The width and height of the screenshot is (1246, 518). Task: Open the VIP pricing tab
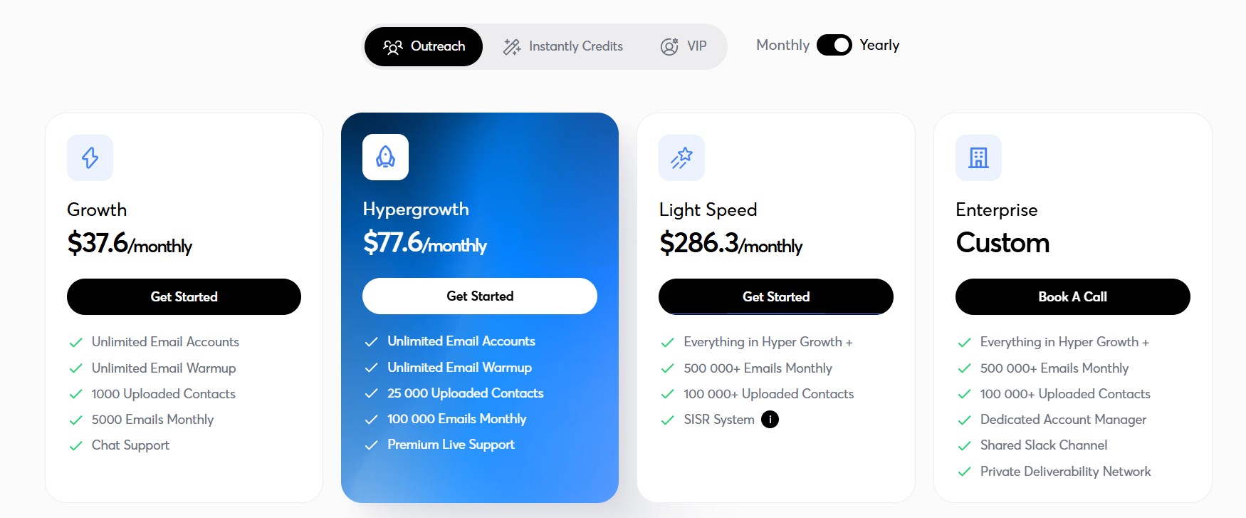point(685,46)
